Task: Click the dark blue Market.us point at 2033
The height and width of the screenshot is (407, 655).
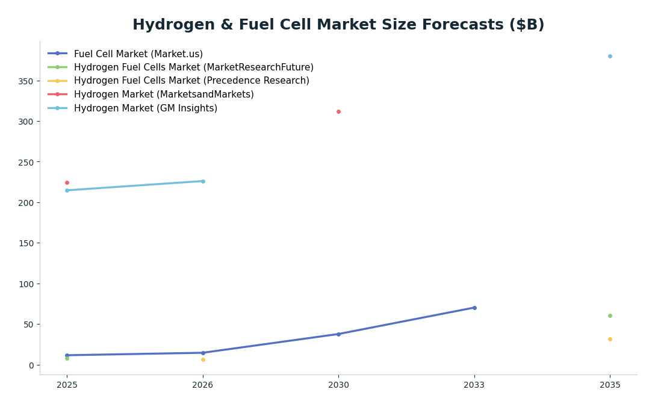Action: (x=474, y=308)
